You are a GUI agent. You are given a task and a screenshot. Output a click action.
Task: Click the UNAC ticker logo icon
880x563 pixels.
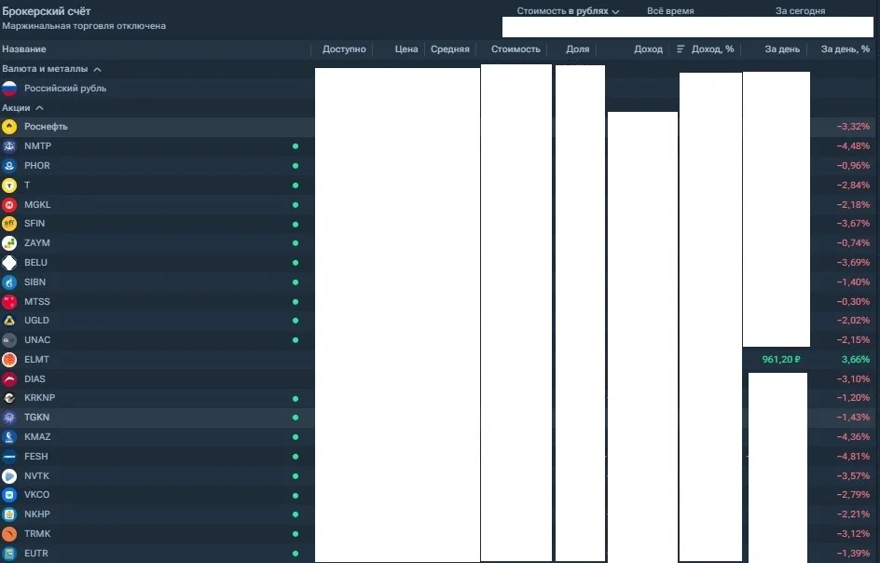tap(9, 340)
